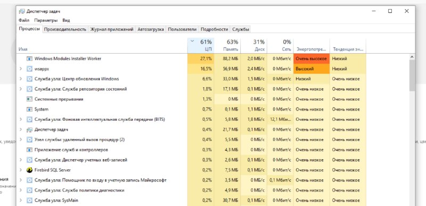Expand the Центр обновления Windows service host
The image size is (426, 206).
point(21,79)
